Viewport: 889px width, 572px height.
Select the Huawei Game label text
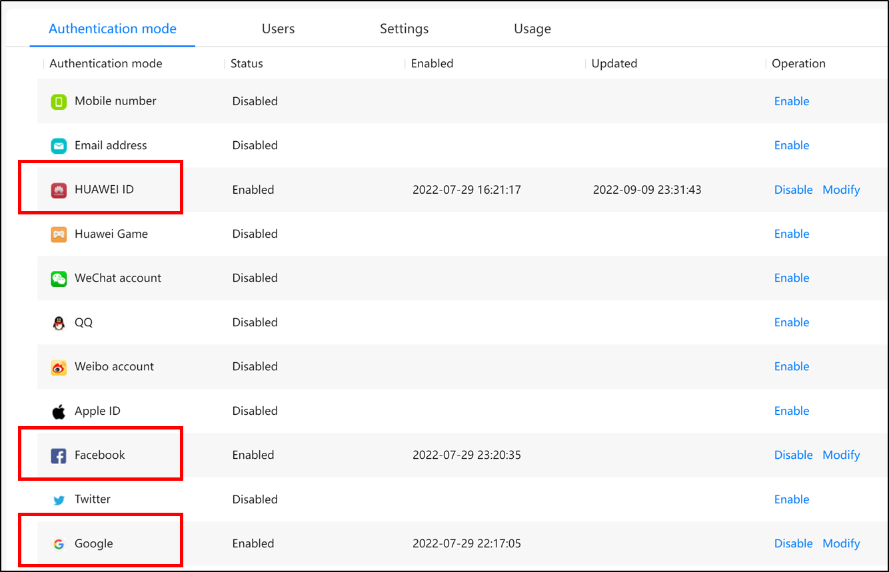point(111,234)
